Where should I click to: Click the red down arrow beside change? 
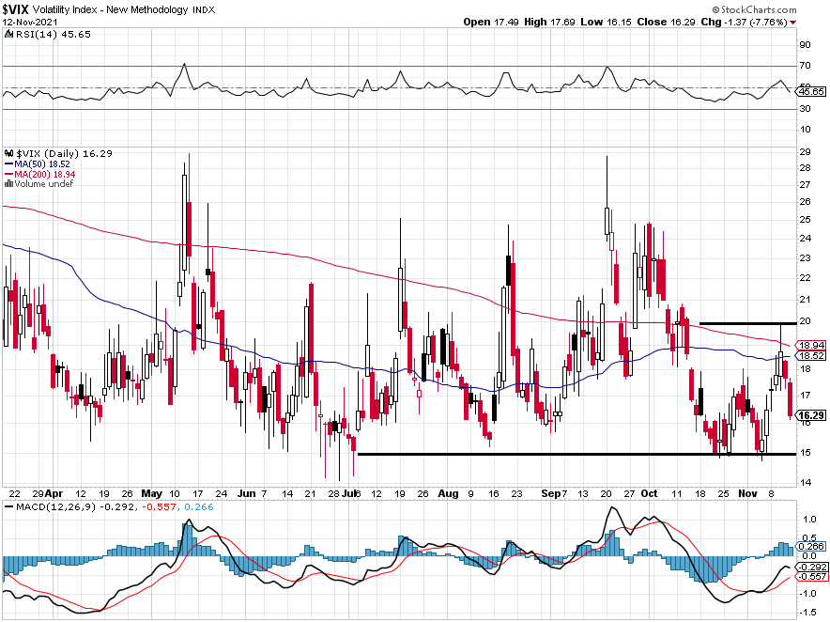[x=792, y=23]
